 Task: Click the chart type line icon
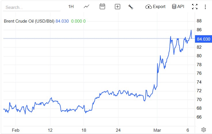[86, 7]
